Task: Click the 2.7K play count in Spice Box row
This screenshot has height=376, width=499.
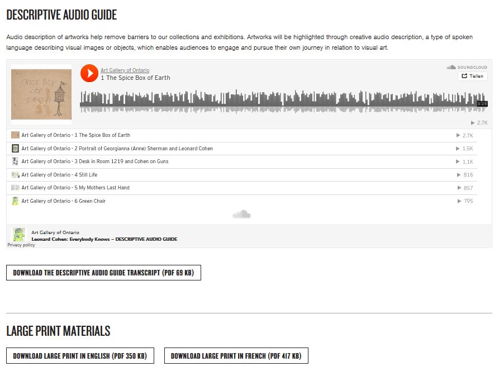Action: (x=464, y=136)
